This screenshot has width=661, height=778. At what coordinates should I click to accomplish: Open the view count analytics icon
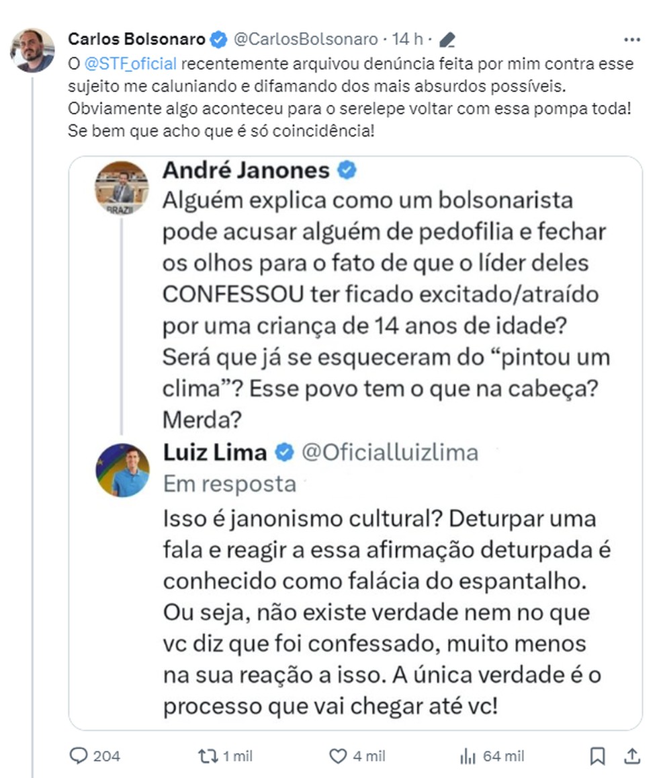(466, 756)
